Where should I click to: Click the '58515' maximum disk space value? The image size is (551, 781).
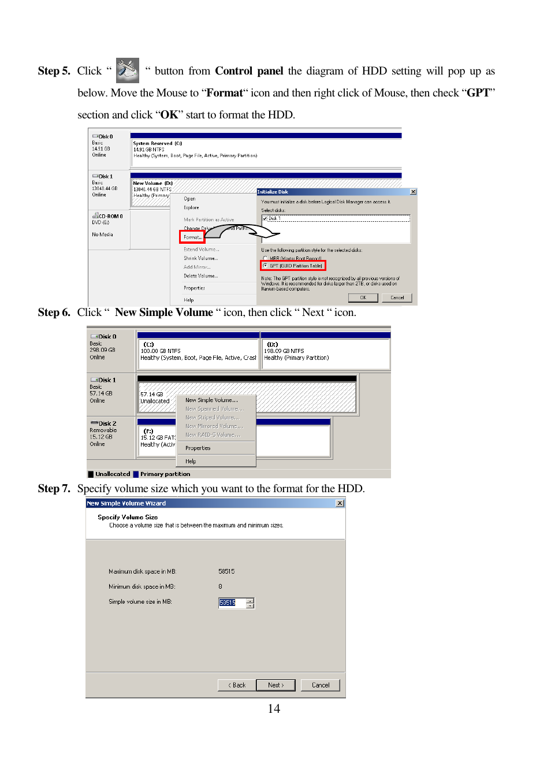(226, 571)
